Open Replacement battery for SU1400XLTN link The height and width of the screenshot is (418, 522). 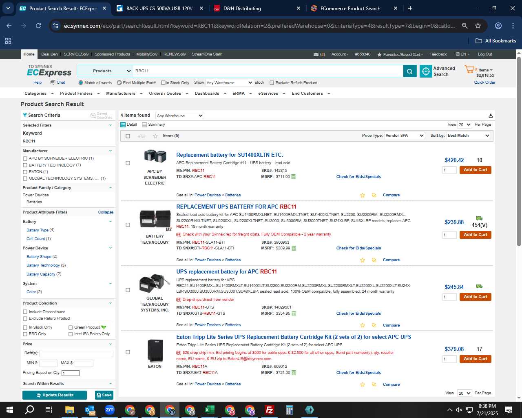point(230,155)
